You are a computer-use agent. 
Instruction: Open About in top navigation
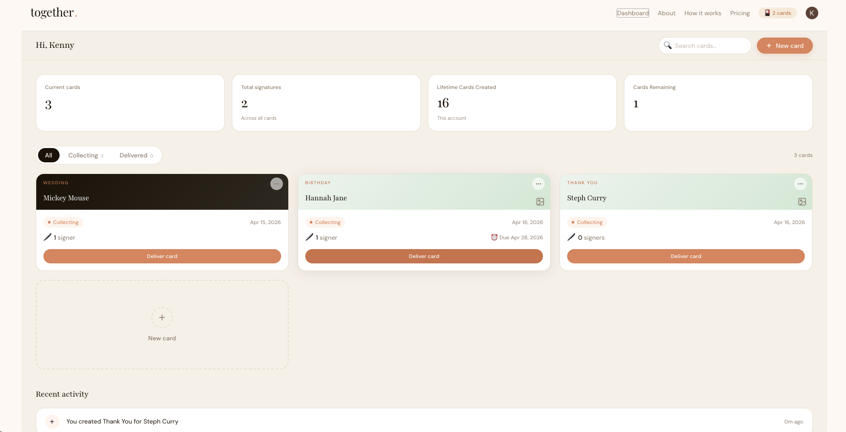click(x=667, y=13)
